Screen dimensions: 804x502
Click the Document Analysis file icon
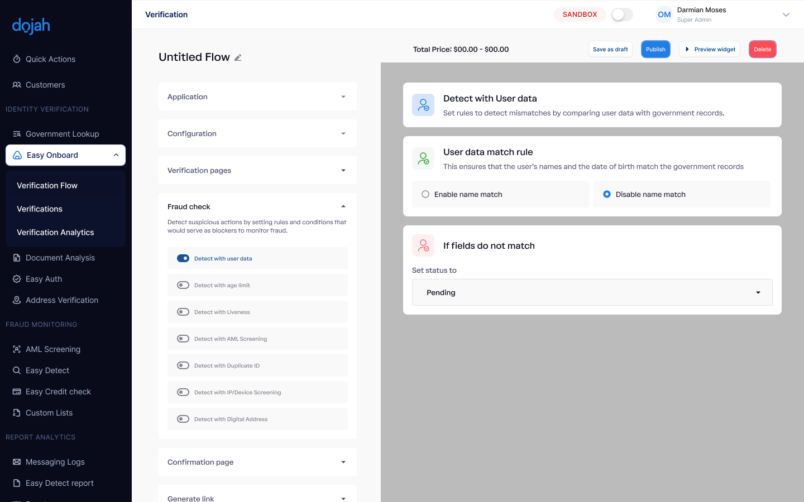17,258
